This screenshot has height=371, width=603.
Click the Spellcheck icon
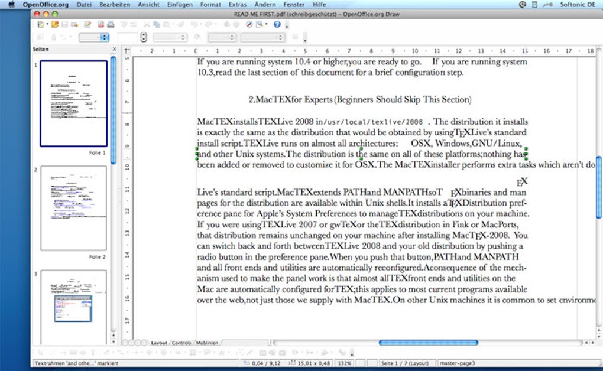coord(124,24)
